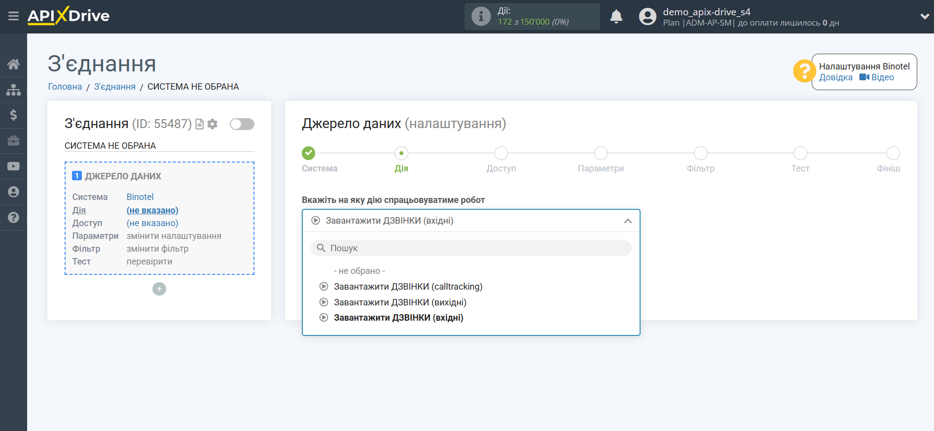Open the home icon in the sidebar
934x431 pixels.
click(13, 64)
